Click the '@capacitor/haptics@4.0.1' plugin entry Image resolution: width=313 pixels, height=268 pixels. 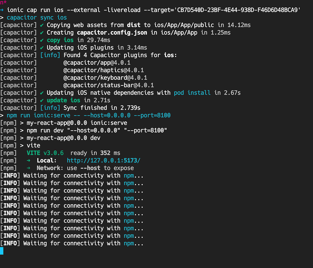point(103,70)
